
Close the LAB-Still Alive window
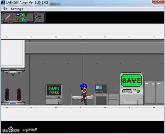(158, 1)
